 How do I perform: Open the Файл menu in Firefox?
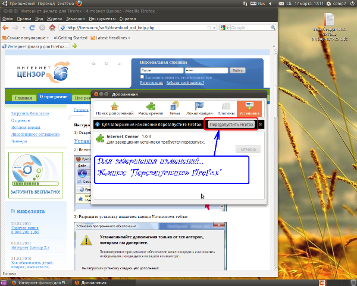click(8, 18)
